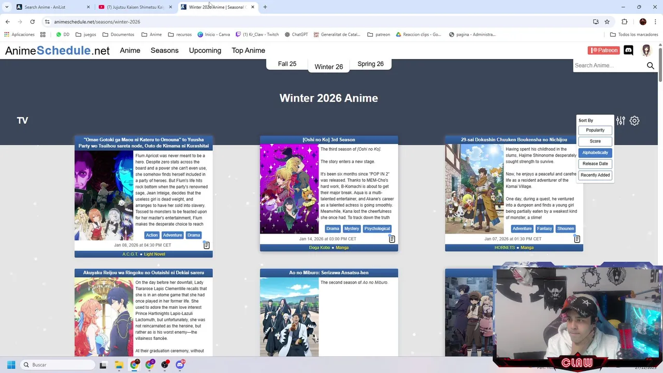This screenshot has height=373, width=663.
Task: Open the Todos los marcadores bookmarks folder
Action: (634, 35)
